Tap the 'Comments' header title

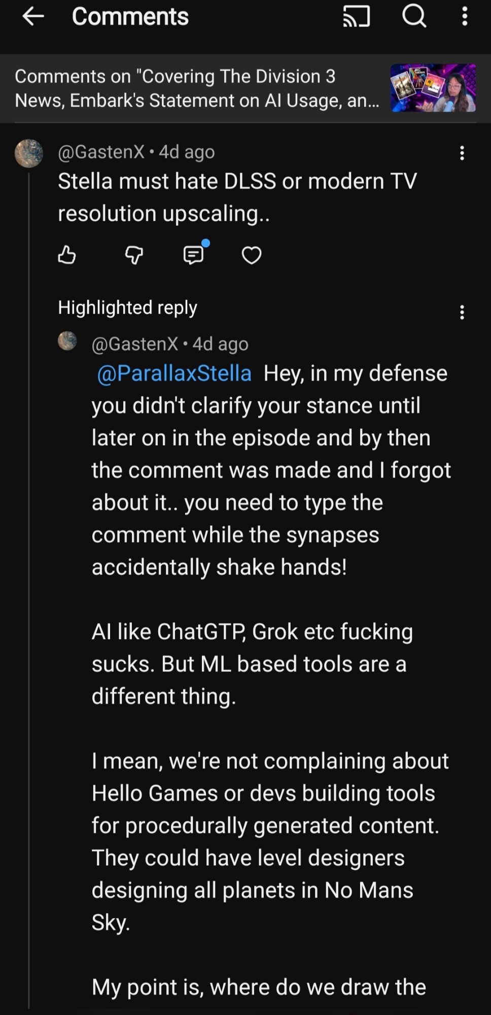click(130, 17)
